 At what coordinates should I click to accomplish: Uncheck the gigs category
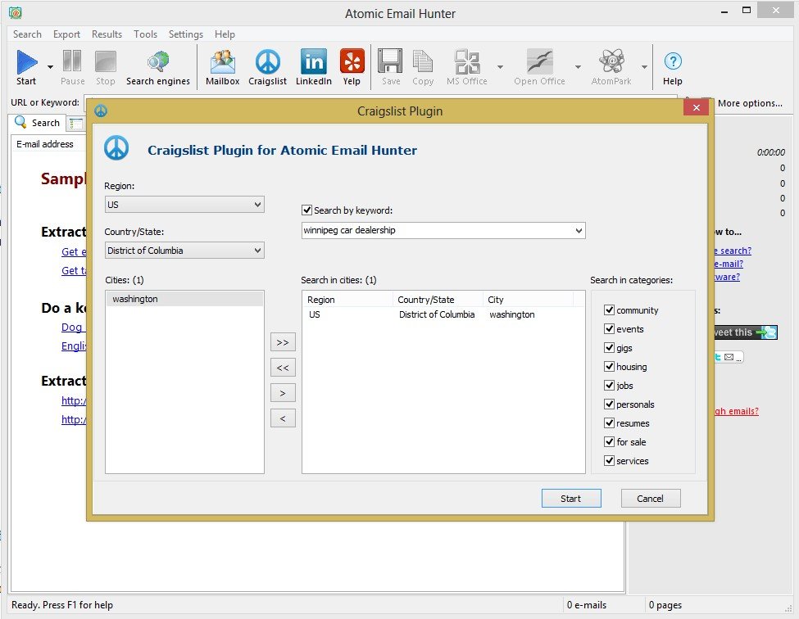tap(609, 347)
